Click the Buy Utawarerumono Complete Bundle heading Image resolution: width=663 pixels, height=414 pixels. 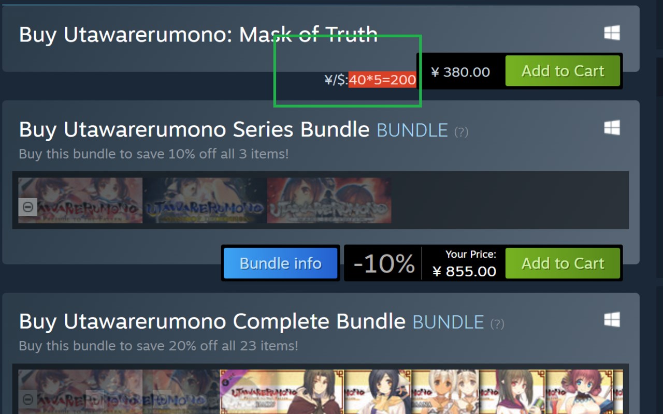pos(212,322)
